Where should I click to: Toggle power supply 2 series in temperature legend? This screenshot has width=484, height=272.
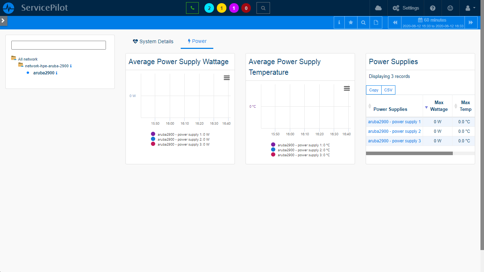pos(303,150)
